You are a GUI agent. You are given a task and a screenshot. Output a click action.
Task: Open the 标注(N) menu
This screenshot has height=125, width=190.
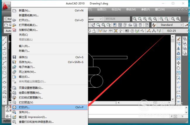point(116,9)
